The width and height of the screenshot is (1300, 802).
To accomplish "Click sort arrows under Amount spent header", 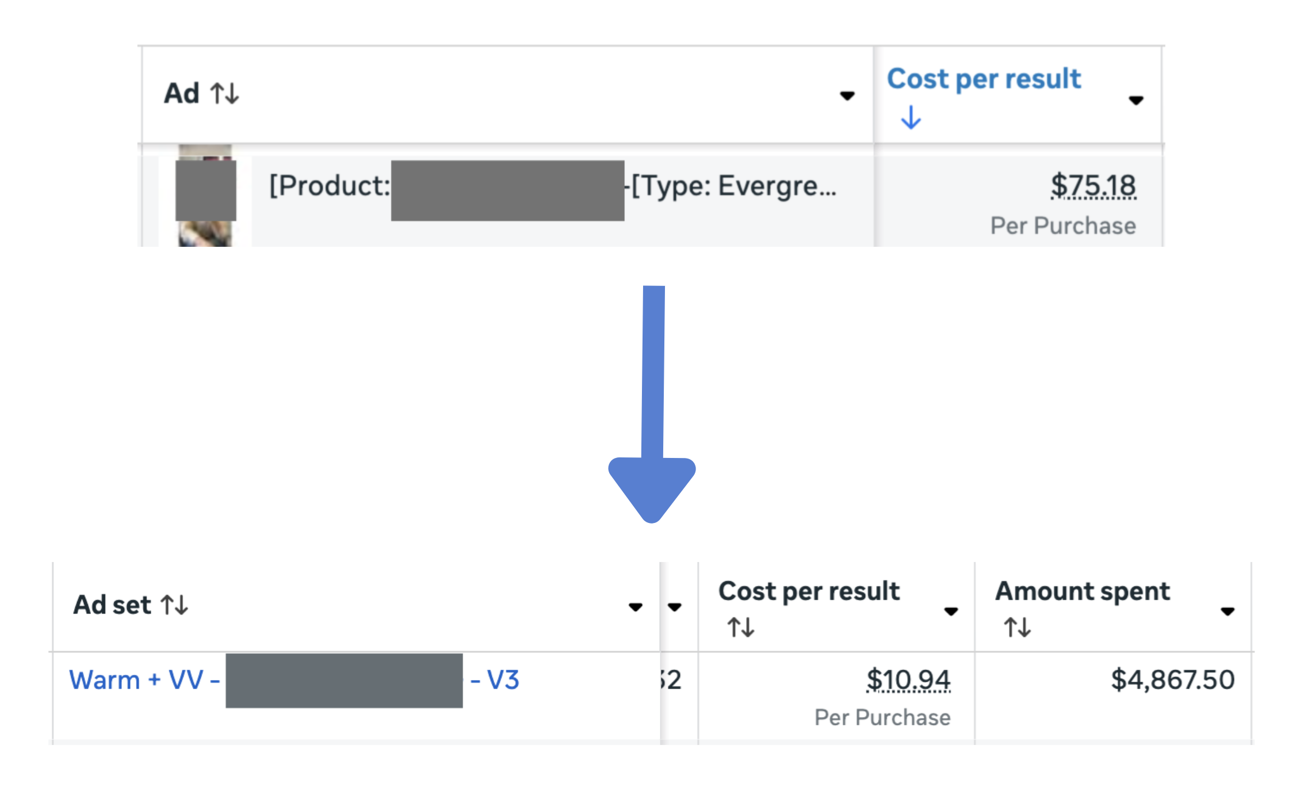I will (x=1017, y=627).
